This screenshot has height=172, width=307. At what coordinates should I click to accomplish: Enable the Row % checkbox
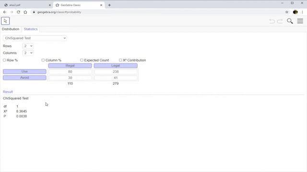click(4, 60)
